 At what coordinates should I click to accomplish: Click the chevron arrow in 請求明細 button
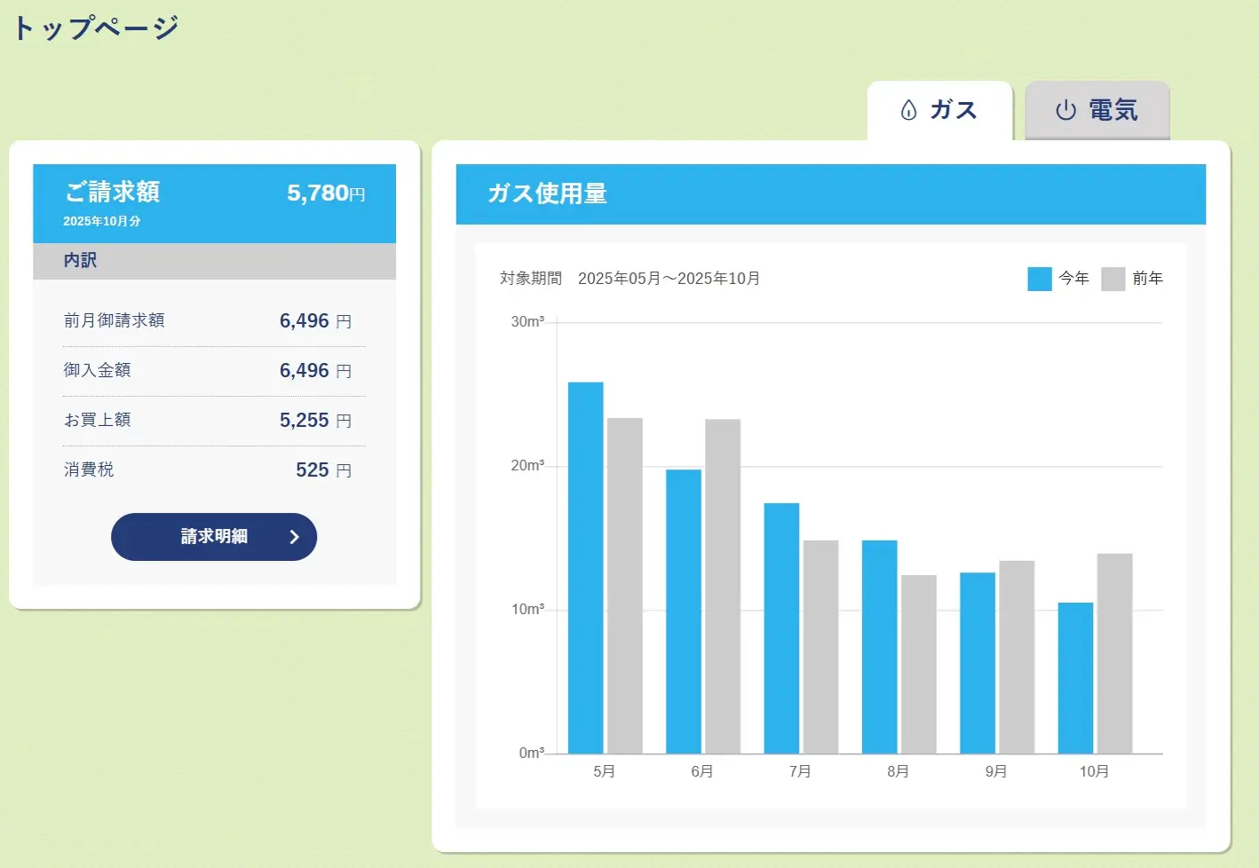pyautogui.click(x=294, y=537)
